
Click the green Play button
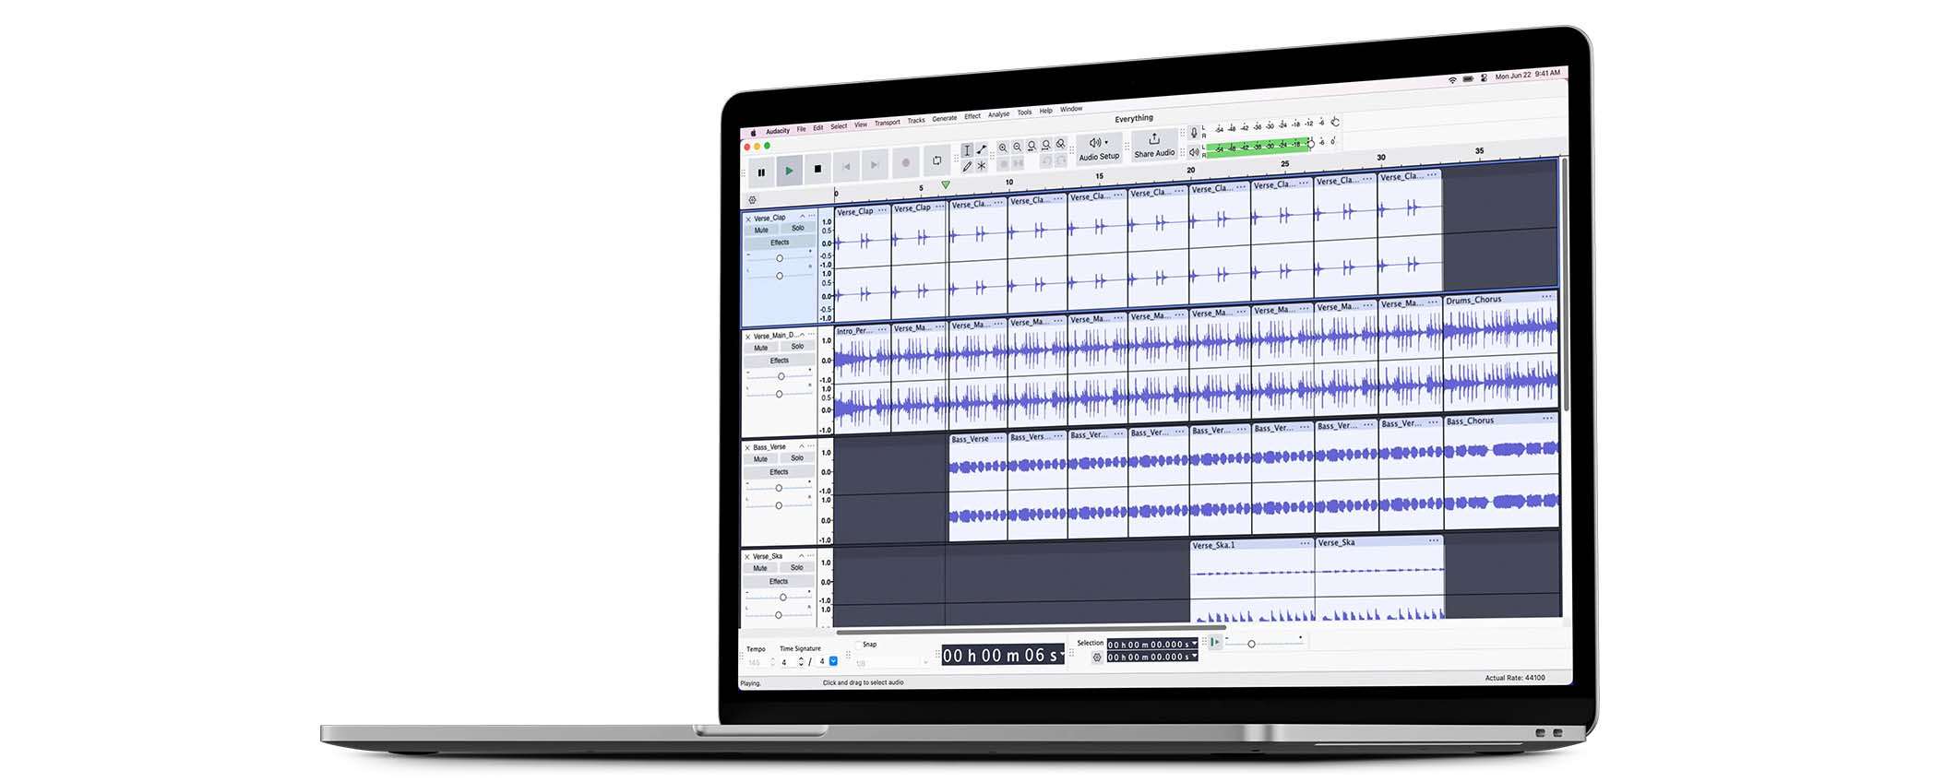click(x=789, y=171)
